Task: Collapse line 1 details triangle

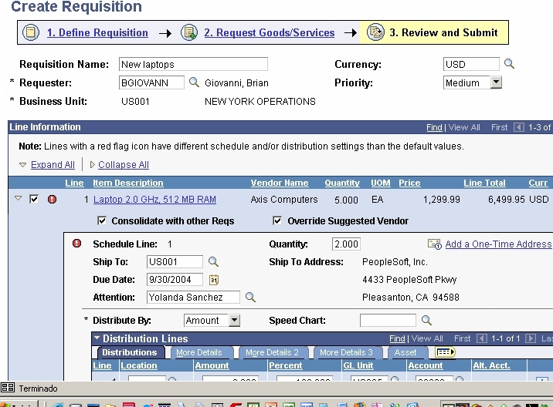Action: pos(18,199)
